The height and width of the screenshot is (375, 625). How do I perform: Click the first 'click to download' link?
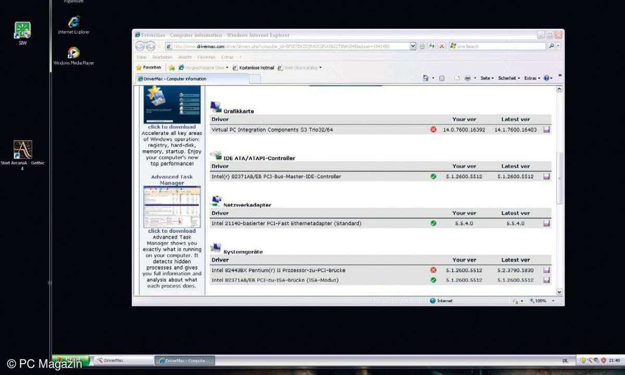(172, 127)
